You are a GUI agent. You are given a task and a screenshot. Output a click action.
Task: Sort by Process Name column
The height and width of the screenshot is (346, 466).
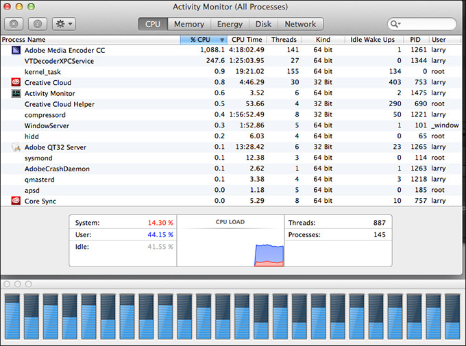click(x=90, y=40)
